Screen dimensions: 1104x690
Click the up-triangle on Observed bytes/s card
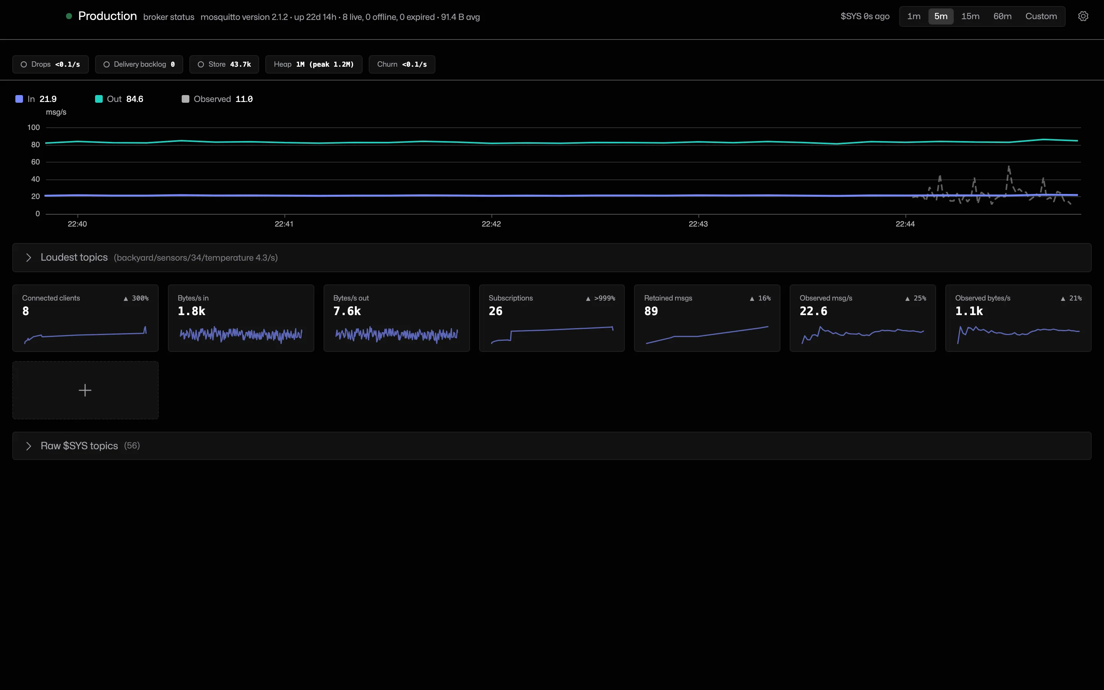coord(1063,299)
